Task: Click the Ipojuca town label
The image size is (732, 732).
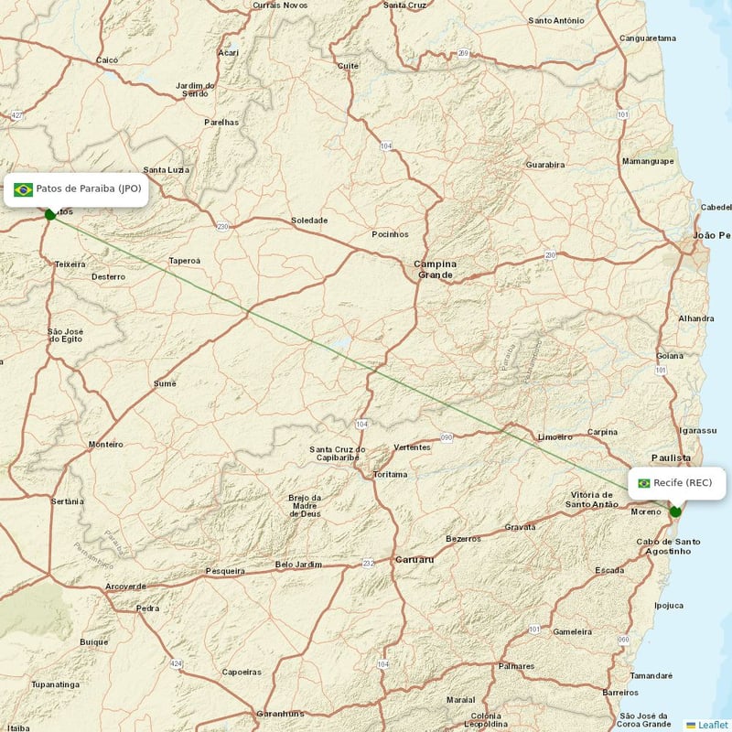Action: click(x=669, y=606)
